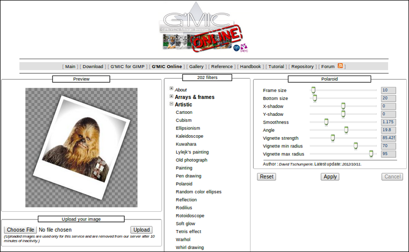Upload the chosen image
The height and width of the screenshot is (252, 409).
[x=142, y=230]
